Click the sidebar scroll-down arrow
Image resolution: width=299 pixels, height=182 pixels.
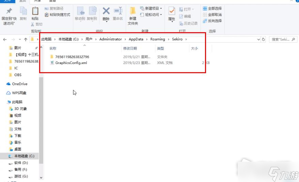[x=41, y=178]
